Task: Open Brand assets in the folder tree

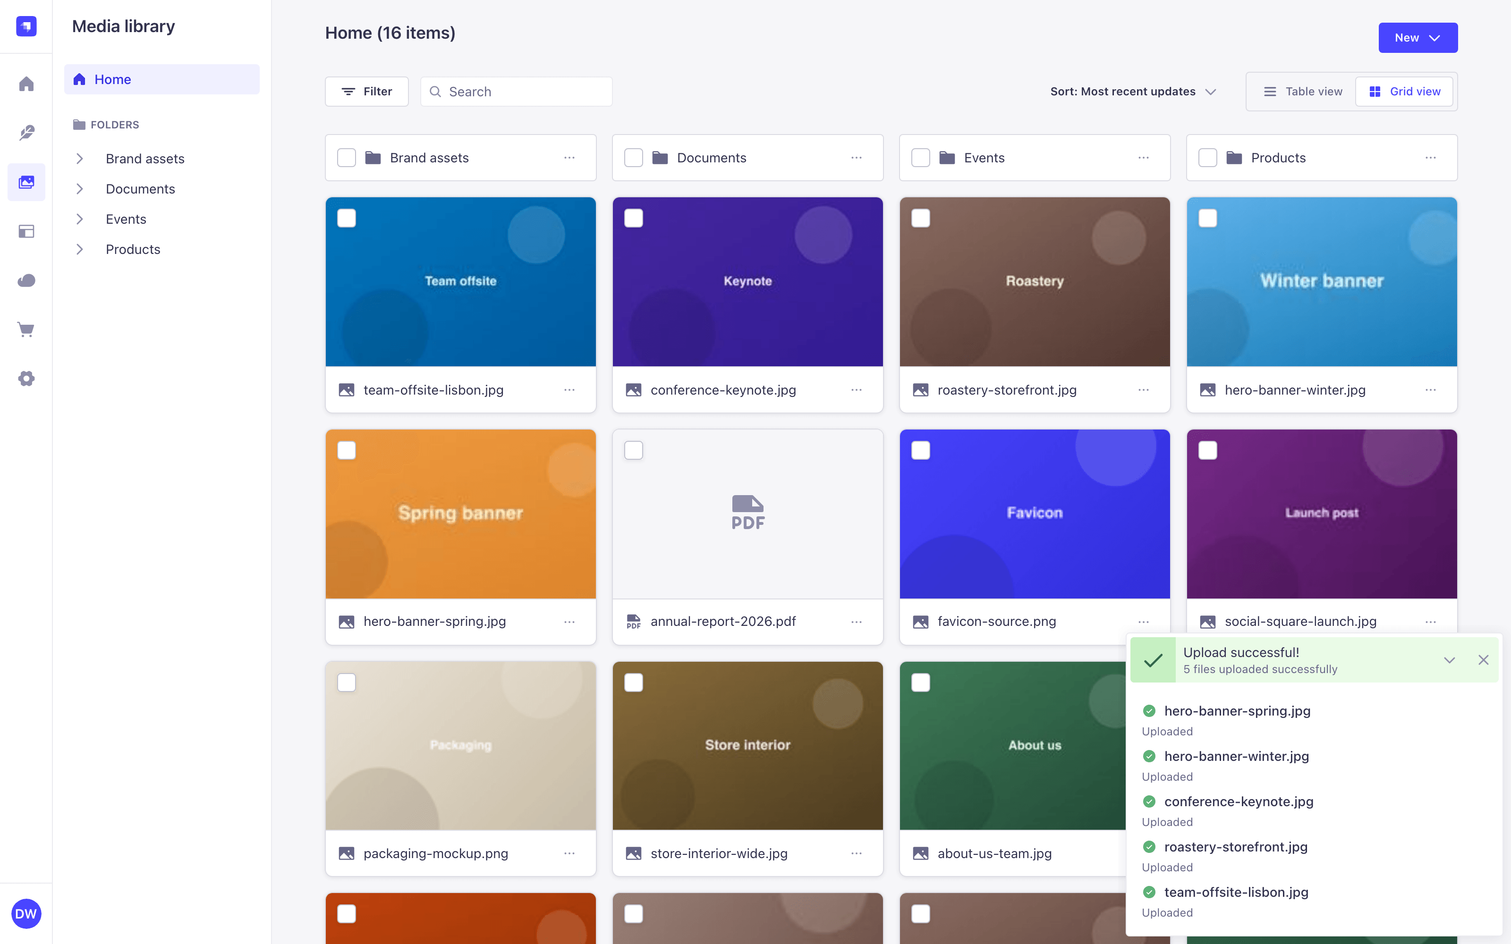Action: 145,159
